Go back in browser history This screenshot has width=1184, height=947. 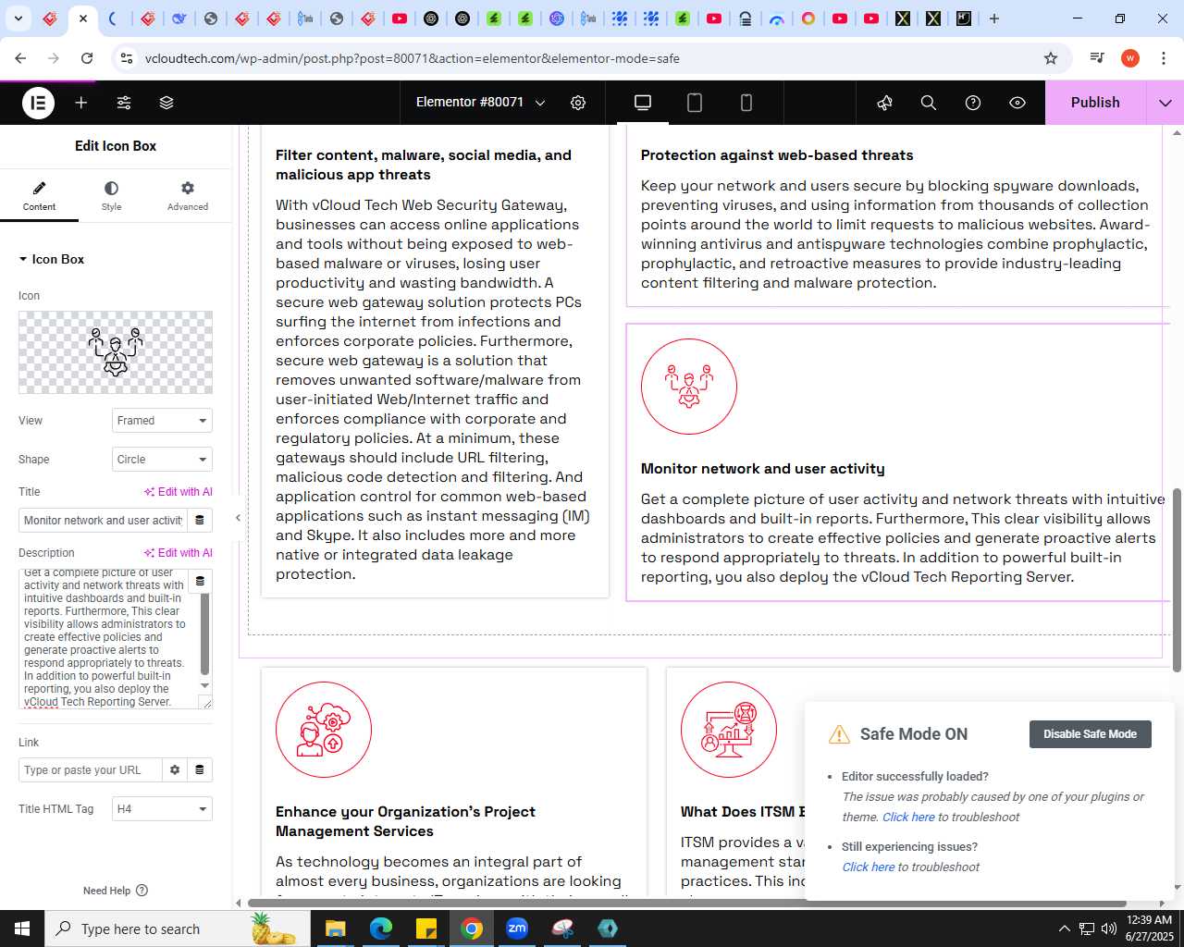[20, 58]
